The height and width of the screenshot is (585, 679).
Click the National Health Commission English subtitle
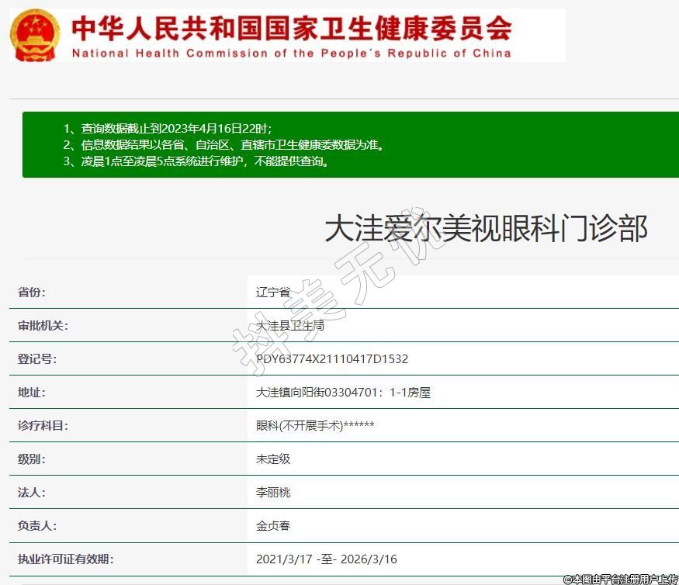coord(291,54)
